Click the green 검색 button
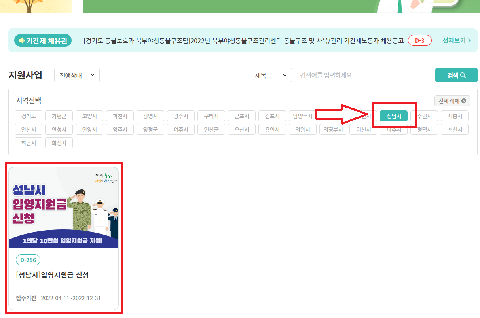The height and width of the screenshot is (318, 480). tap(456, 75)
